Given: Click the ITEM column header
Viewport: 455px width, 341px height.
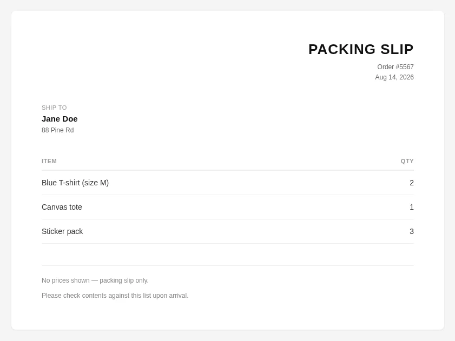Looking at the screenshot, I should 49,161.
